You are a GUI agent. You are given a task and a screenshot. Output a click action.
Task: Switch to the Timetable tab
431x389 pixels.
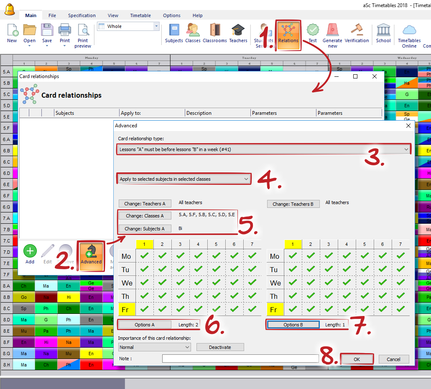[140, 15]
